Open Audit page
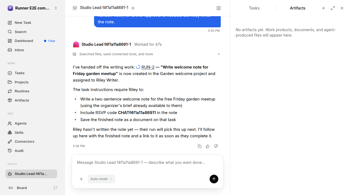The image size is (348, 195). tap(31, 151)
